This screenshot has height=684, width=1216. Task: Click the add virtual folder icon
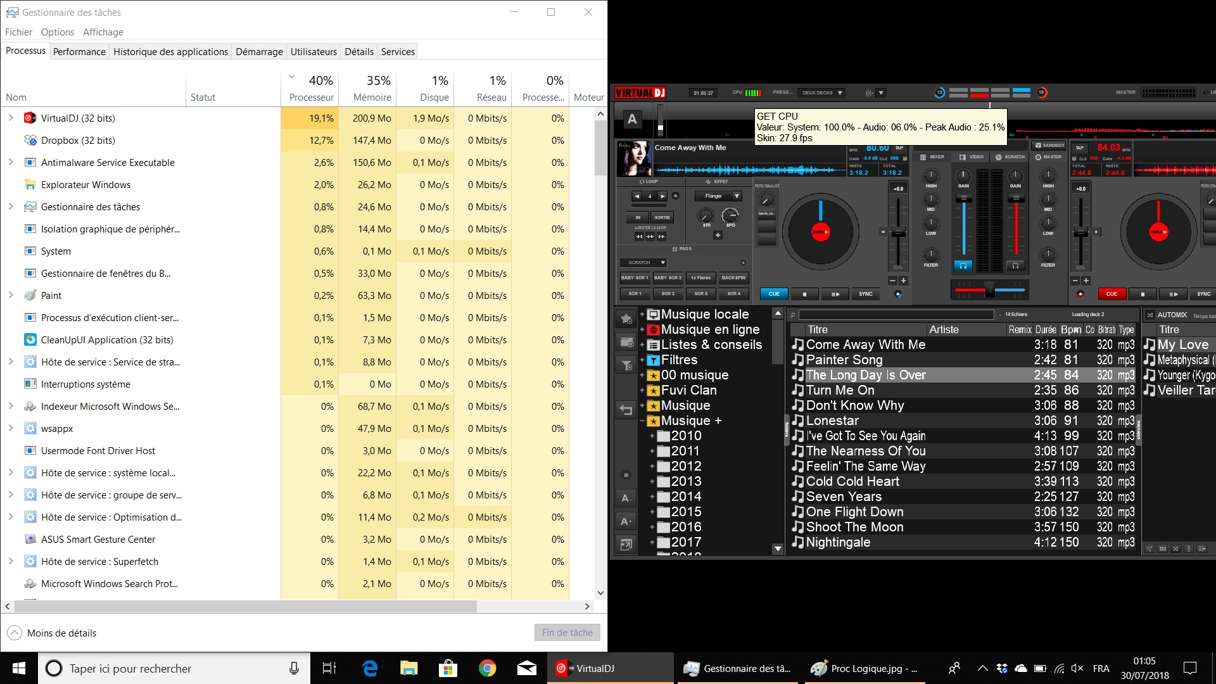point(626,342)
